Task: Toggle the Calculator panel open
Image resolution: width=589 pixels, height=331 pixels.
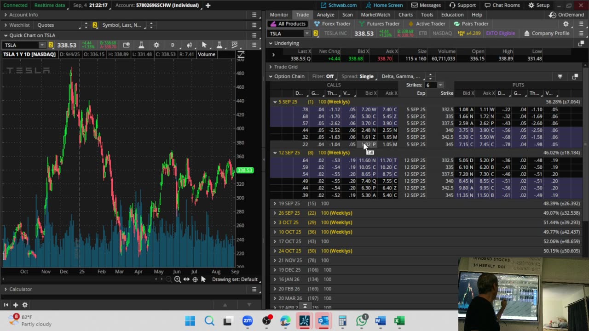Action: (x=20, y=289)
